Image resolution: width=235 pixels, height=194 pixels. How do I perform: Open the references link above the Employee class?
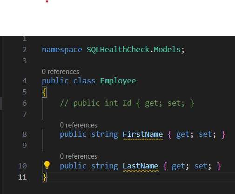[x=60, y=72]
